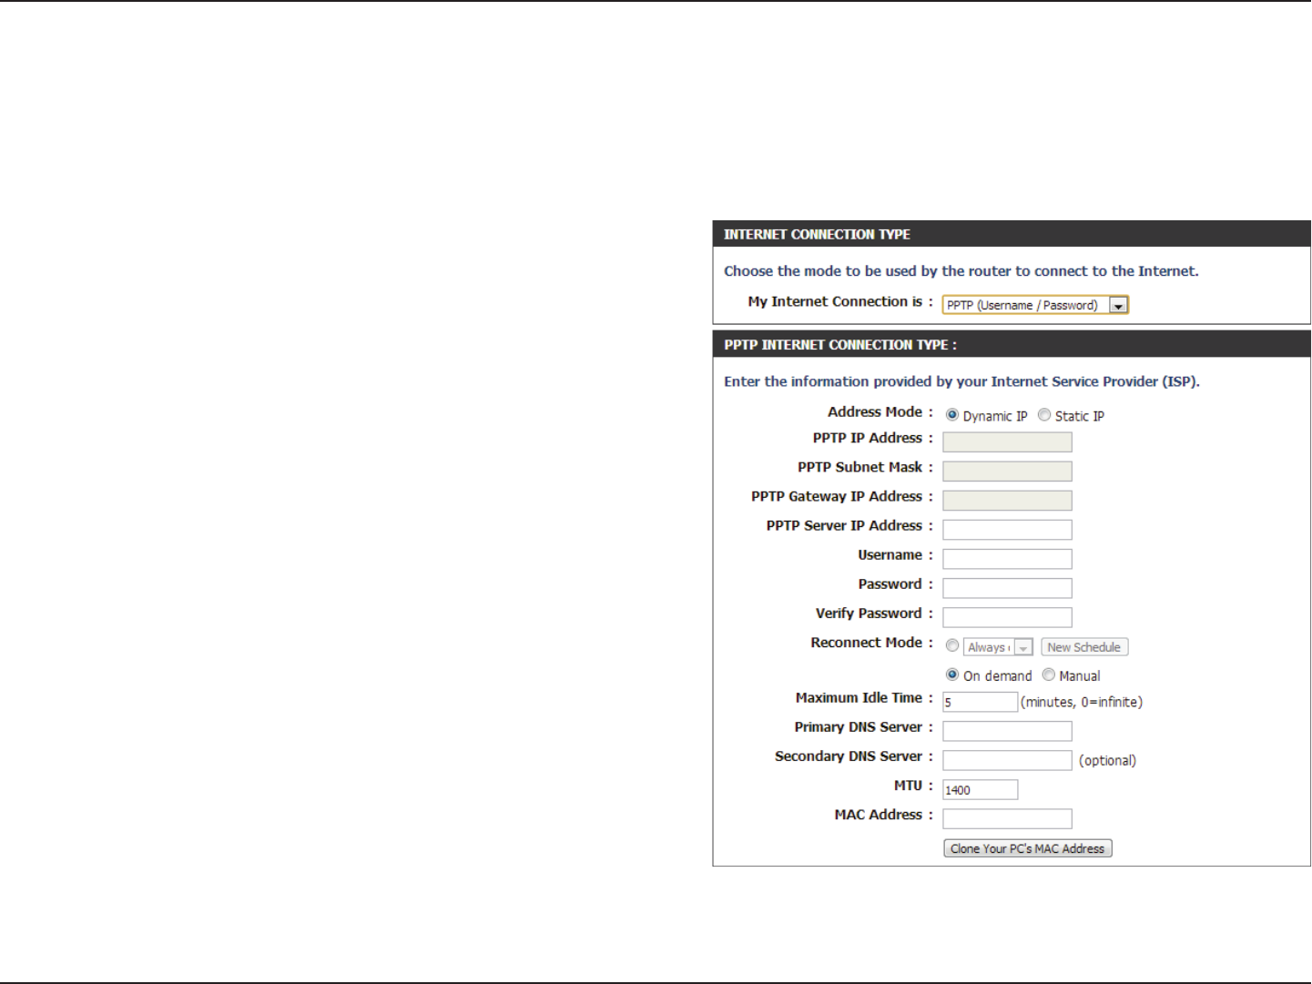Click the '(minutes, 0=infinite)' hint text
1312x984 pixels.
[1082, 703]
